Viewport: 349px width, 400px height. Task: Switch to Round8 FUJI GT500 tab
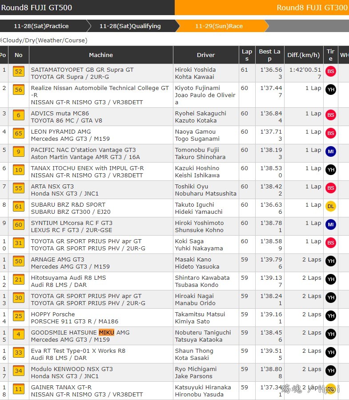pos(87,8)
